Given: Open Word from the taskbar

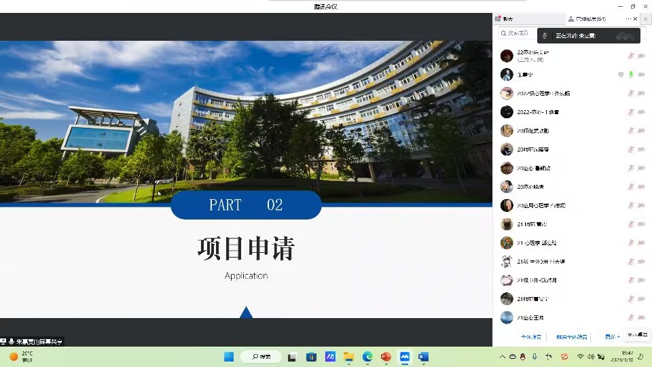Looking at the screenshot, I should (423, 357).
